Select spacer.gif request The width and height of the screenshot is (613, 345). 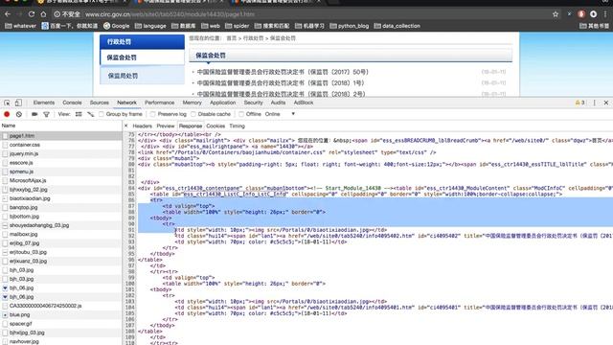(61, 324)
